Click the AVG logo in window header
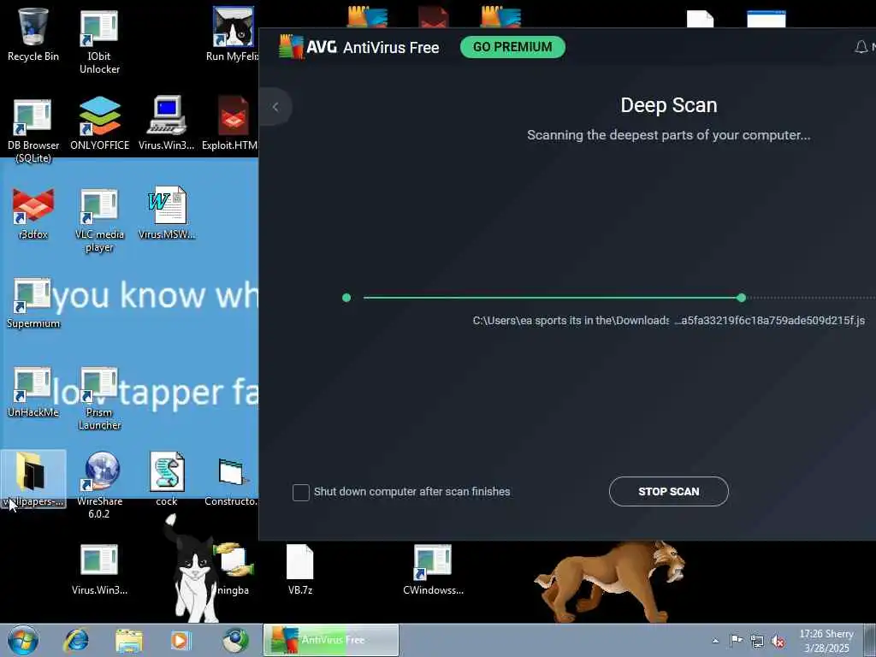Viewport: 876px width, 657px height. pyautogui.click(x=291, y=47)
